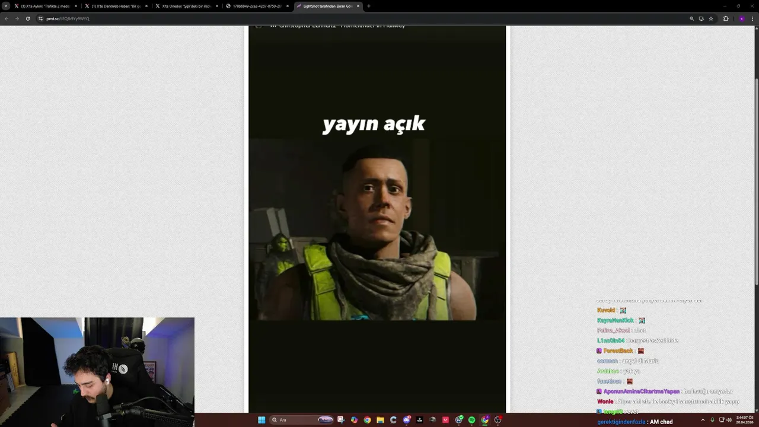Open the browser extensions puzzle menu
The height and width of the screenshot is (427, 759).
point(726,18)
